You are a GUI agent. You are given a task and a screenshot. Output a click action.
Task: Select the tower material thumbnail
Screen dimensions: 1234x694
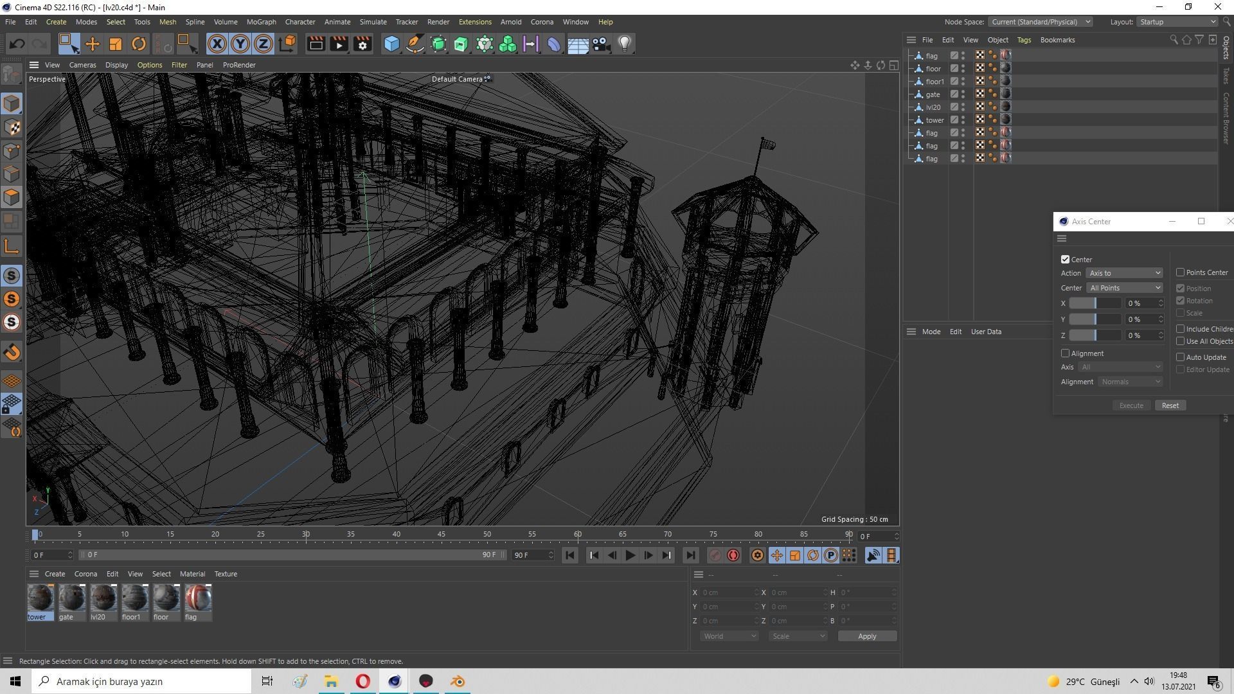tap(40, 598)
